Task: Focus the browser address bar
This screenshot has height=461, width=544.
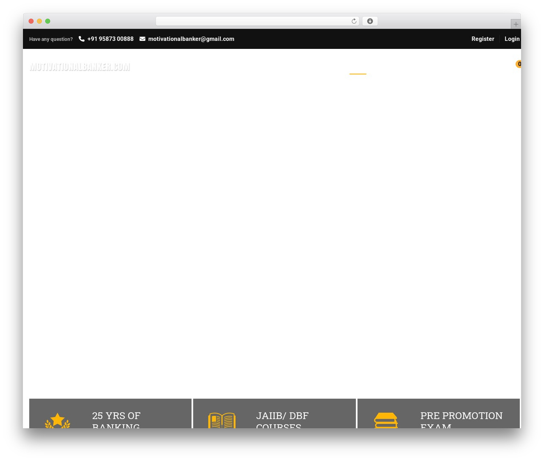Action: point(257,21)
